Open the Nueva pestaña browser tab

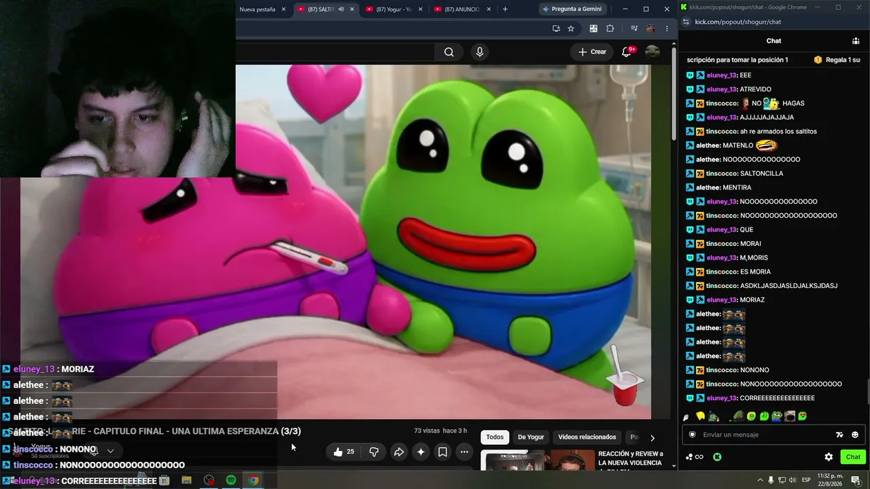pos(258,10)
